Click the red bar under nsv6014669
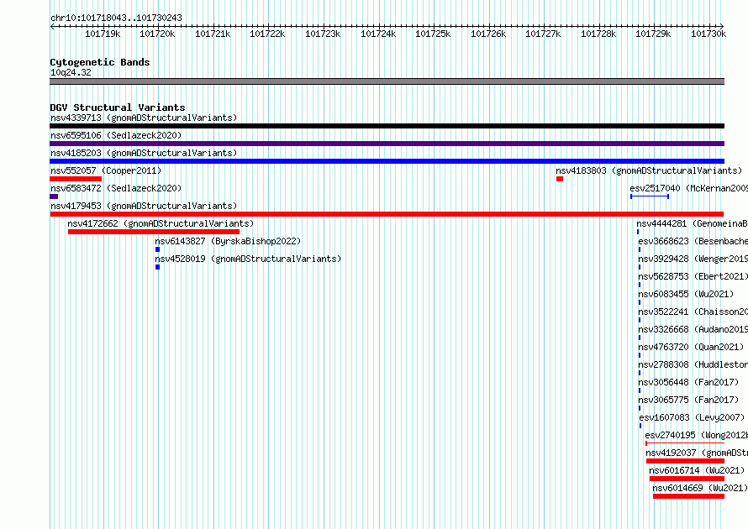748x529 pixels. pyautogui.click(x=689, y=496)
